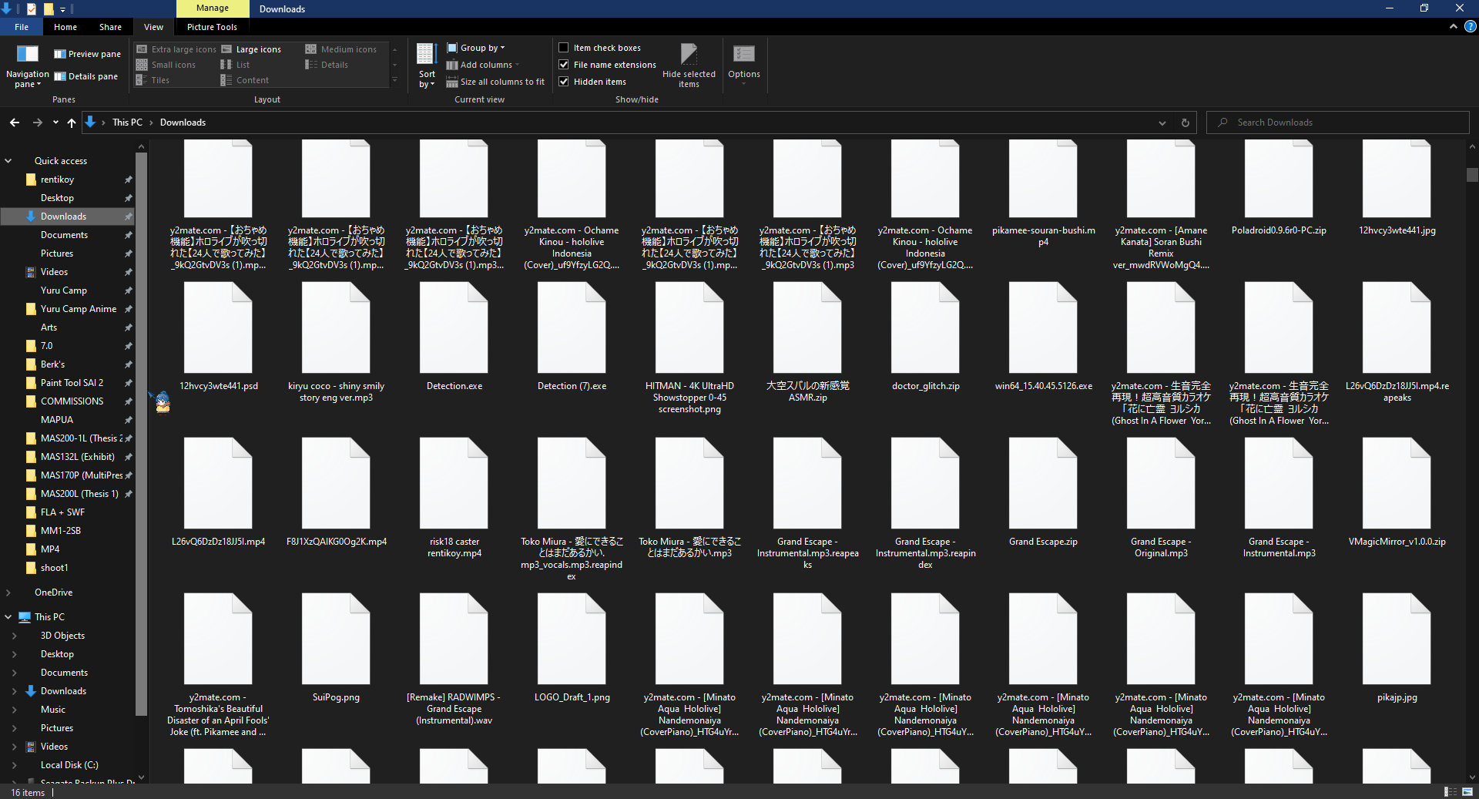1479x799 pixels.
Task: Open the Group by dropdown
Action: pos(476,47)
